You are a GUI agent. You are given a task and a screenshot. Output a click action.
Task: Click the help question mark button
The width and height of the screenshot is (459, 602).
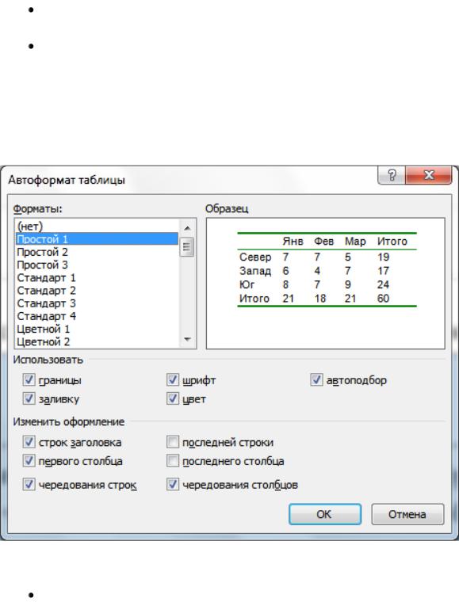coord(392,176)
